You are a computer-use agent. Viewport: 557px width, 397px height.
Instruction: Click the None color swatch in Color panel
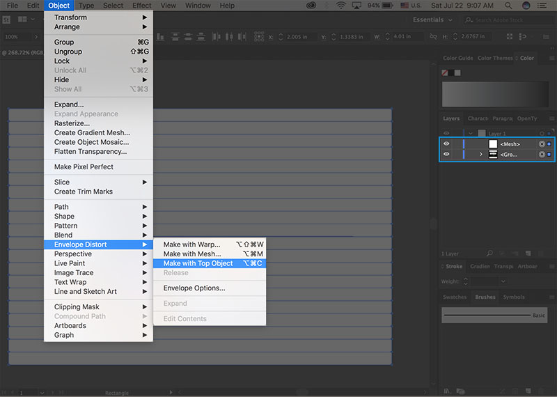(444, 73)
